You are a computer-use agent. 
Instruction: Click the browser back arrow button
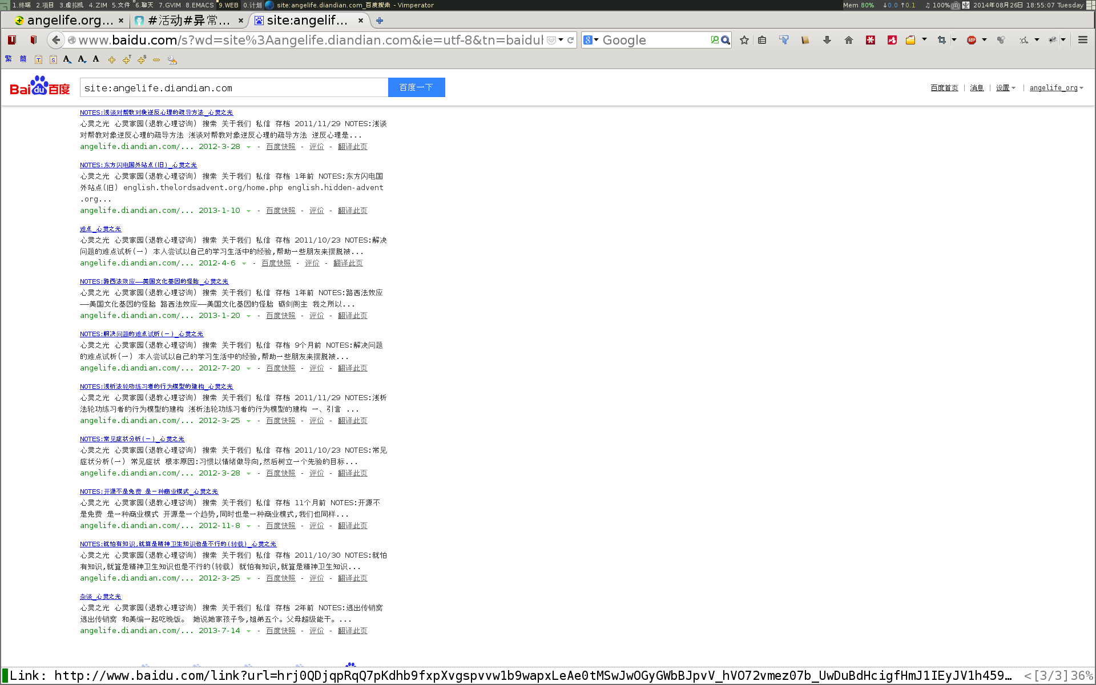(55, 40)
